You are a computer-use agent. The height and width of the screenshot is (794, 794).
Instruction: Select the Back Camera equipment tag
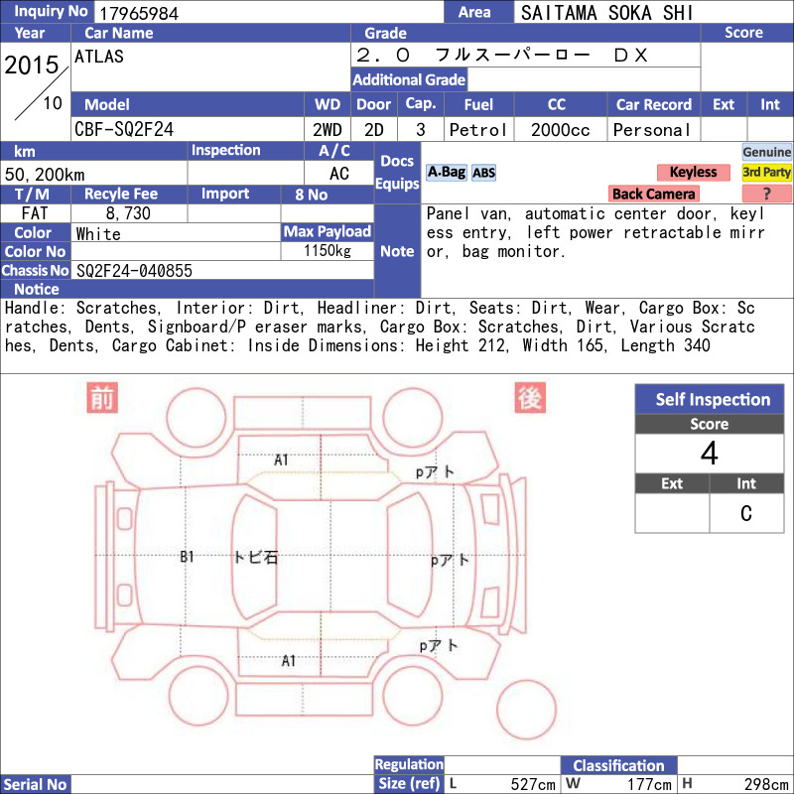click(653, 194)
